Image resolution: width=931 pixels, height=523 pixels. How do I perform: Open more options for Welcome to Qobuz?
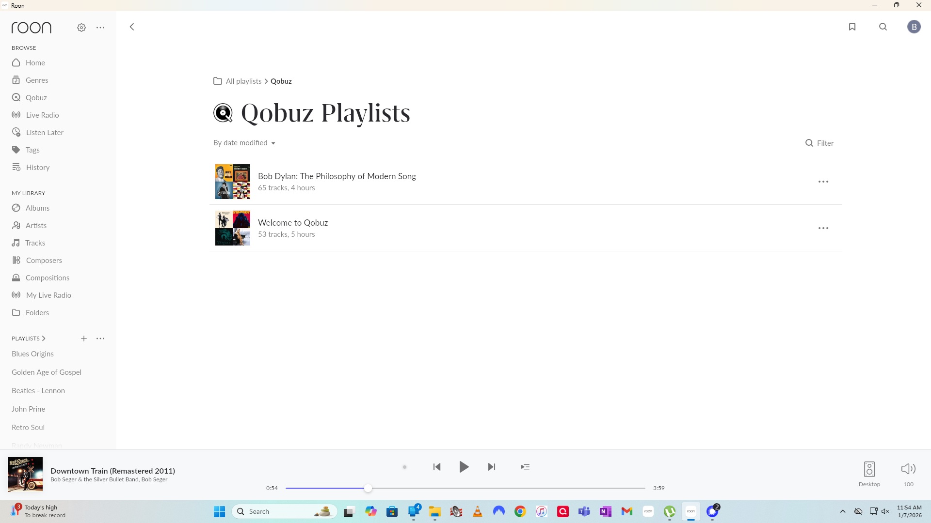[x=823, y=228]
